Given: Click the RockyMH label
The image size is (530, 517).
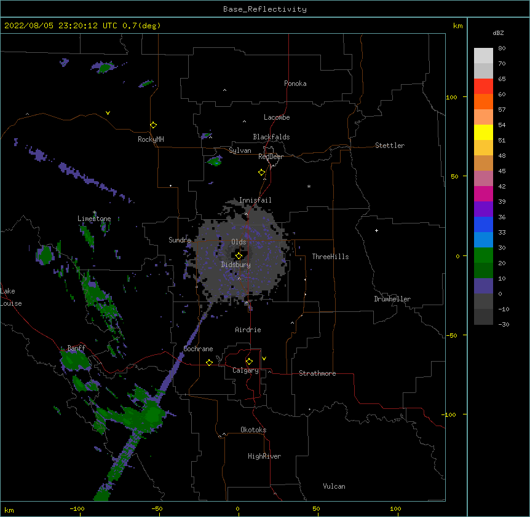Looking at the screenshot, I should pyautogui.click(x=151, y=139).
